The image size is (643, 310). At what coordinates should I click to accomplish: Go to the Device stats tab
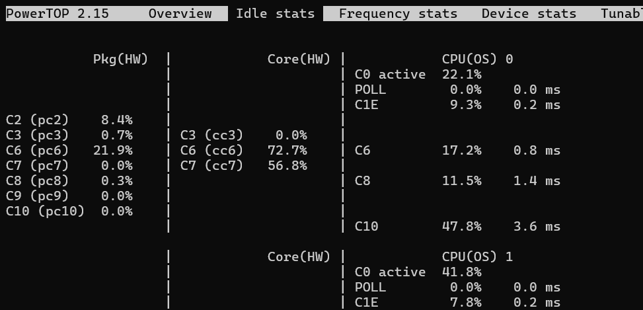(x=529, y=13)
